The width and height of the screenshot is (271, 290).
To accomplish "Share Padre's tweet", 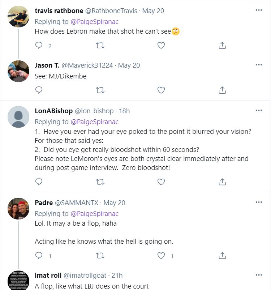I will [x=223, y=256].
